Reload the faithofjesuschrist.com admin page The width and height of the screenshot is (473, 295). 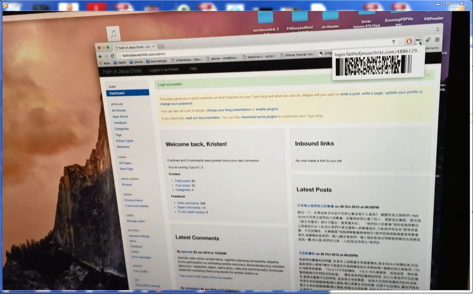[x=112, y=56]
